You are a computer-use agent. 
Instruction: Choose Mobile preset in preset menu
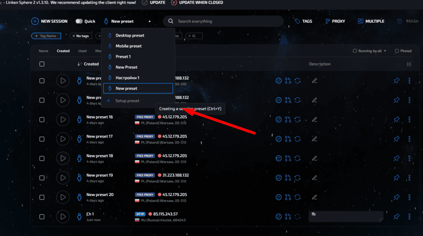(128, 46)
